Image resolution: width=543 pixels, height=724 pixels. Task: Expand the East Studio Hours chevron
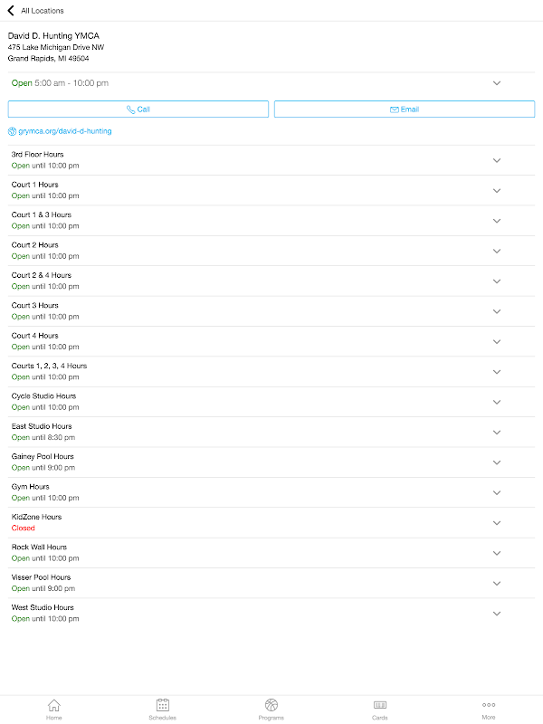[497, 433]
